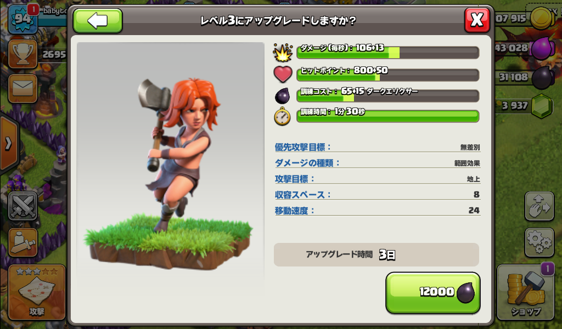The height and width of the screenshot is (329, 562).
Task: Open the ショップ shop button
Action: (x=525, y=292)
